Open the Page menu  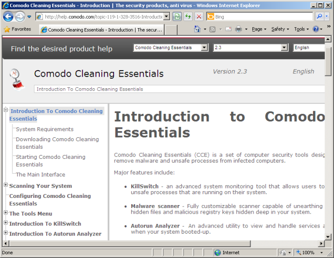259,29
